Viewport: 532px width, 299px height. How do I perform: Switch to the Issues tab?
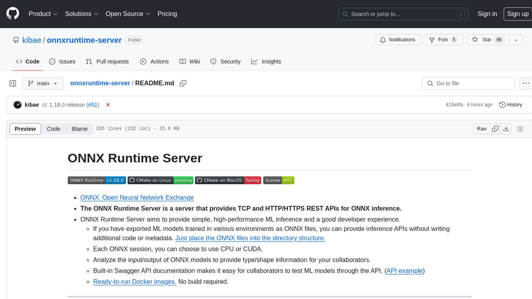pos(62,61)
